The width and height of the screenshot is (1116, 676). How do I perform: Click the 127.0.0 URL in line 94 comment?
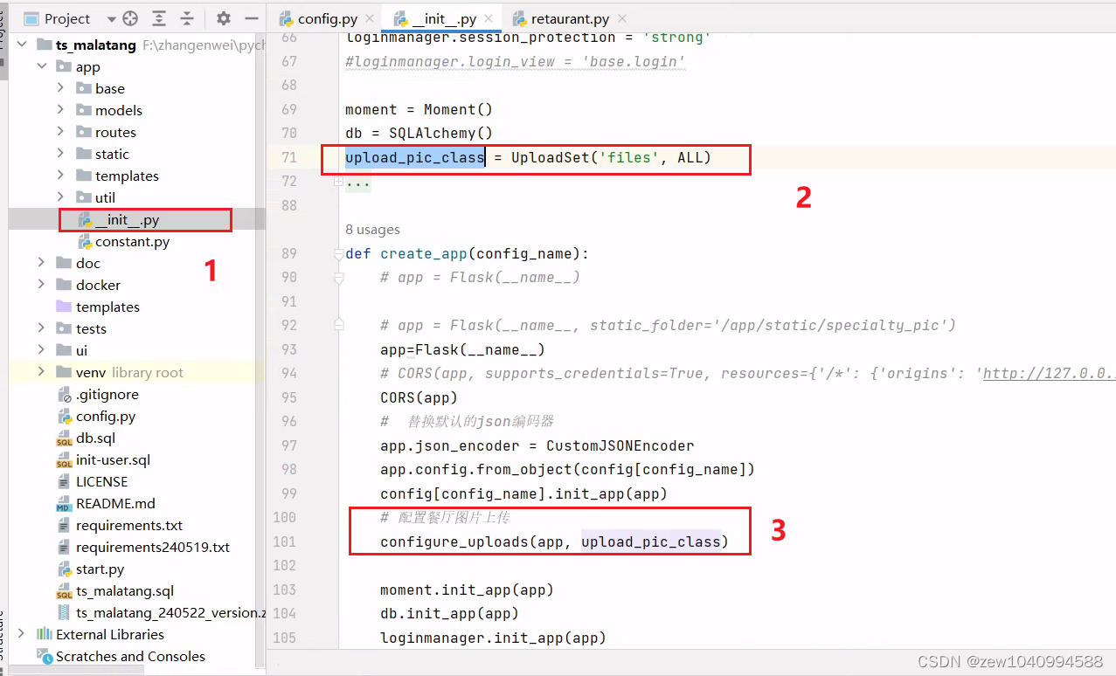coord(1049,374)
